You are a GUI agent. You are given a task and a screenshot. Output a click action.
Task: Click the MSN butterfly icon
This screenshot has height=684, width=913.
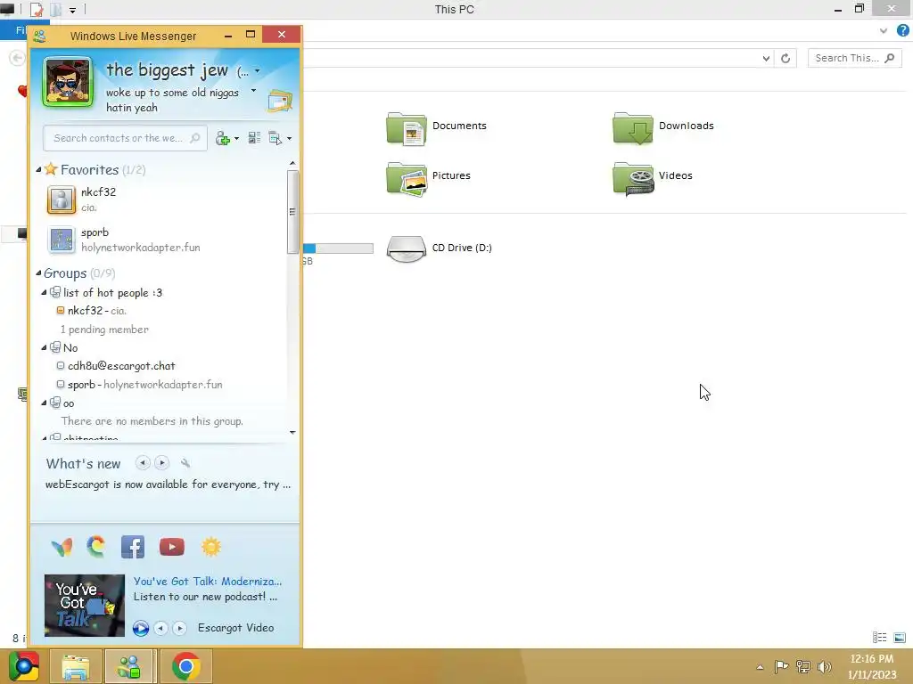62,548
